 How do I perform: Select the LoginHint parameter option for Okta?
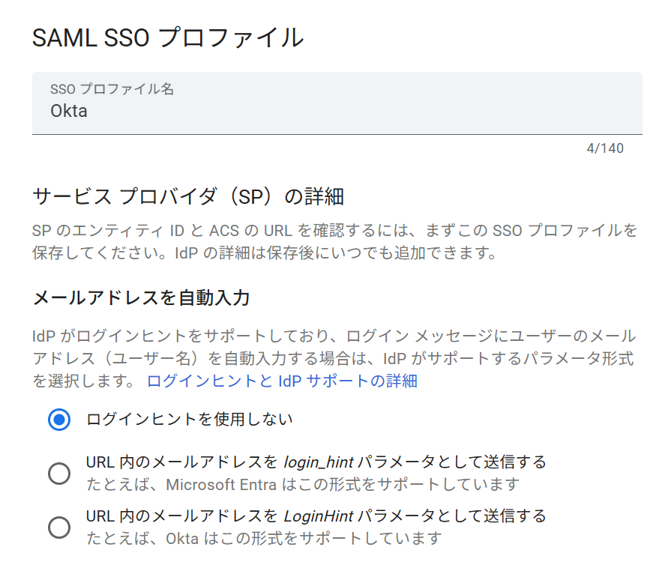coord(59,527)
